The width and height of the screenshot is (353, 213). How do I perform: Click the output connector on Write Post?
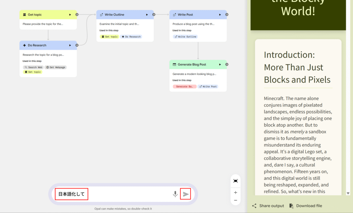[x=227, y=15]
